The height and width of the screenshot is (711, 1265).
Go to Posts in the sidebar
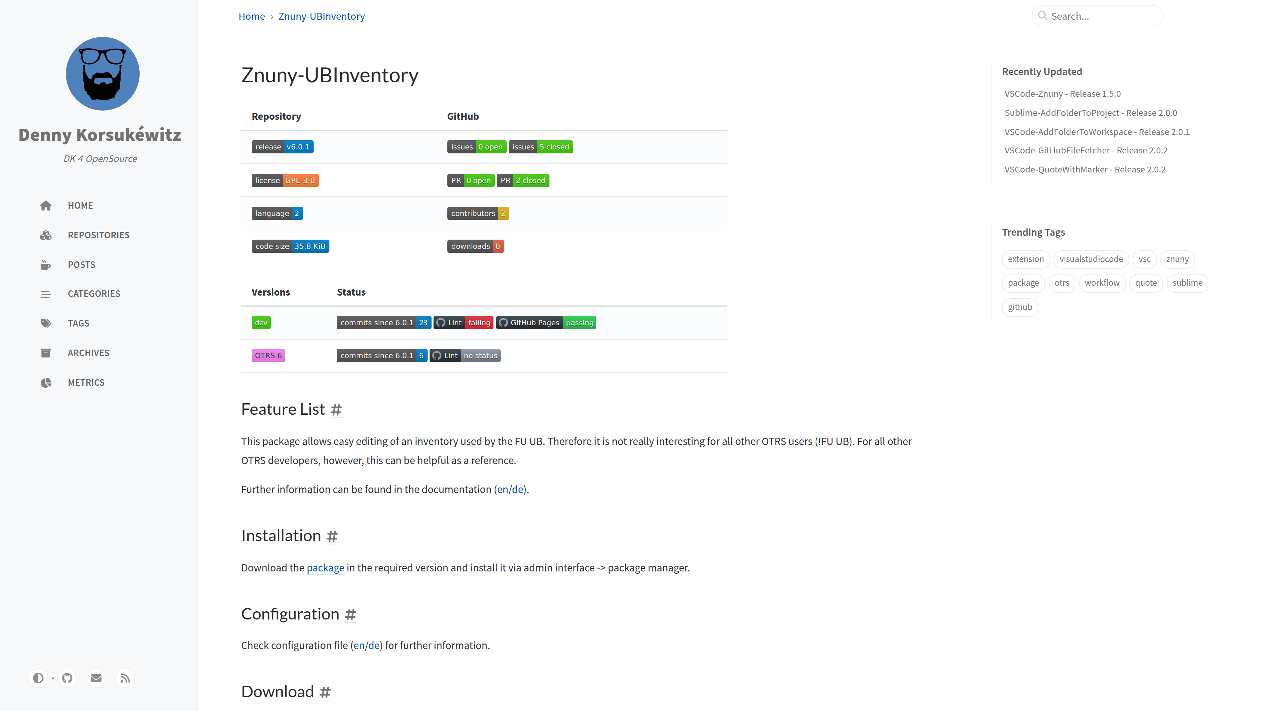(81, 264)
